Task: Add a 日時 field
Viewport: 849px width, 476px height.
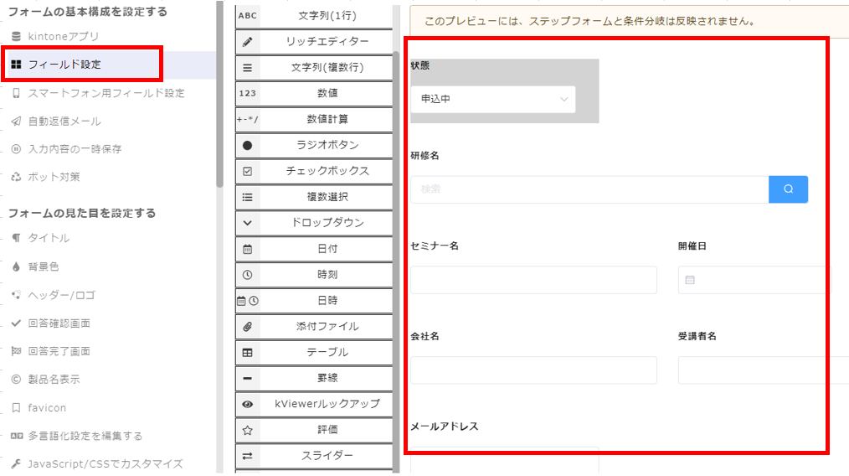Action: coord(314,300)
